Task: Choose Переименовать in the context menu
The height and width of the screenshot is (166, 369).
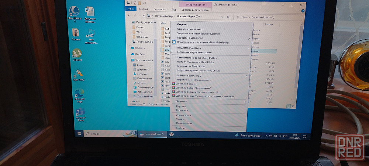Action: pos(184,123)
